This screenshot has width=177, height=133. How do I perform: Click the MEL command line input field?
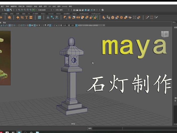(107, 128)
